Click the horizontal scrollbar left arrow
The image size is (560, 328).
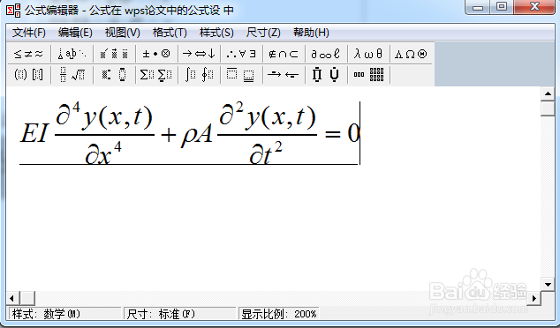point(12,298)
